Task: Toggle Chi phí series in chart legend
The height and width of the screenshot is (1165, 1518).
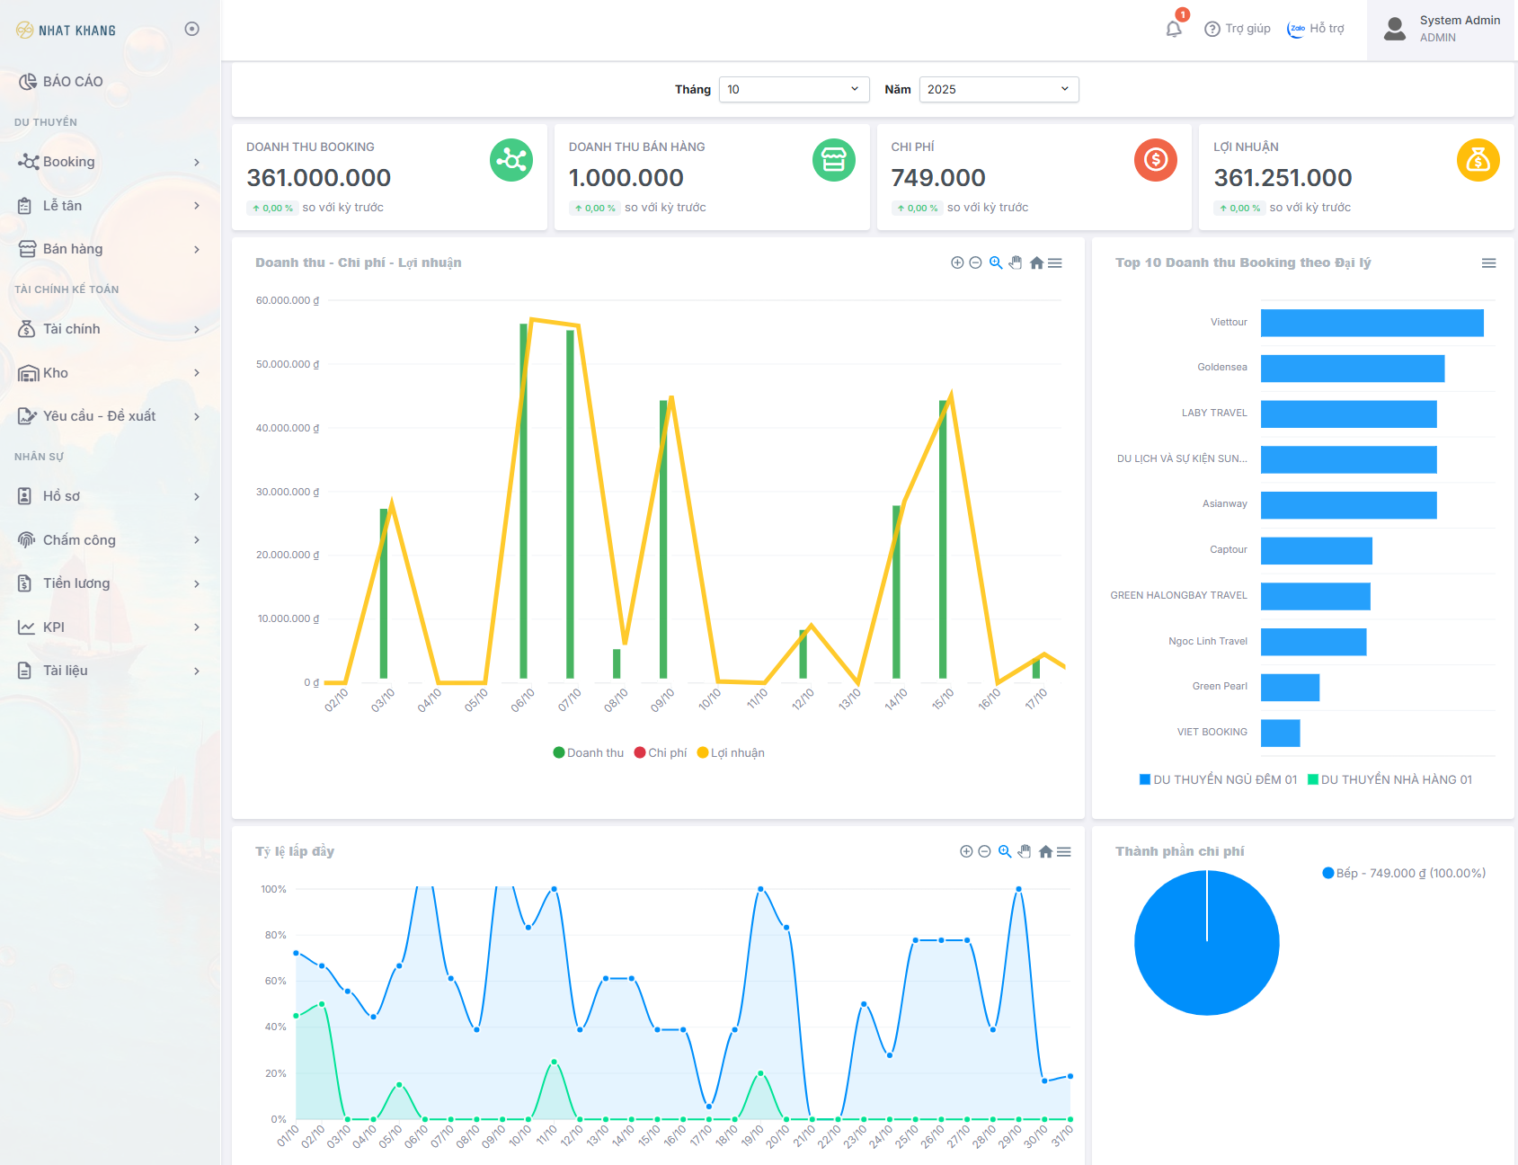Action: tap(661, 753)
